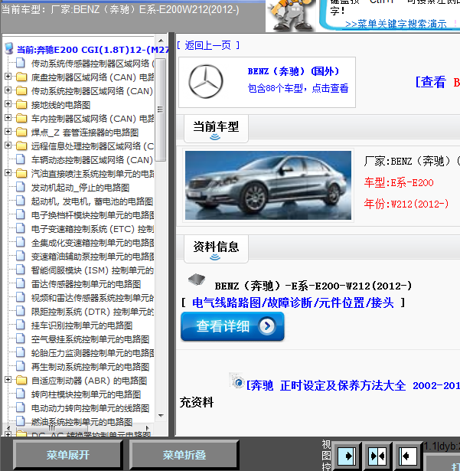
Task: Click the 菜单展开 button
Action: tap(67, 455)
